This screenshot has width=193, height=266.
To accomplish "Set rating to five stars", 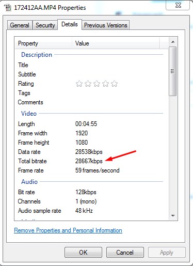I will 114,84.
